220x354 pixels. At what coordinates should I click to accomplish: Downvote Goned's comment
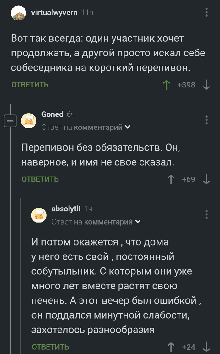pyautogui.click(x=207, y=179)
